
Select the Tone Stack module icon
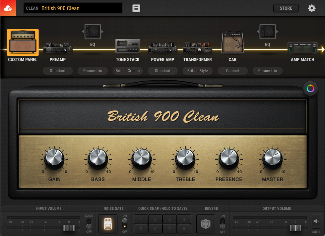click(x=128, y=46)
